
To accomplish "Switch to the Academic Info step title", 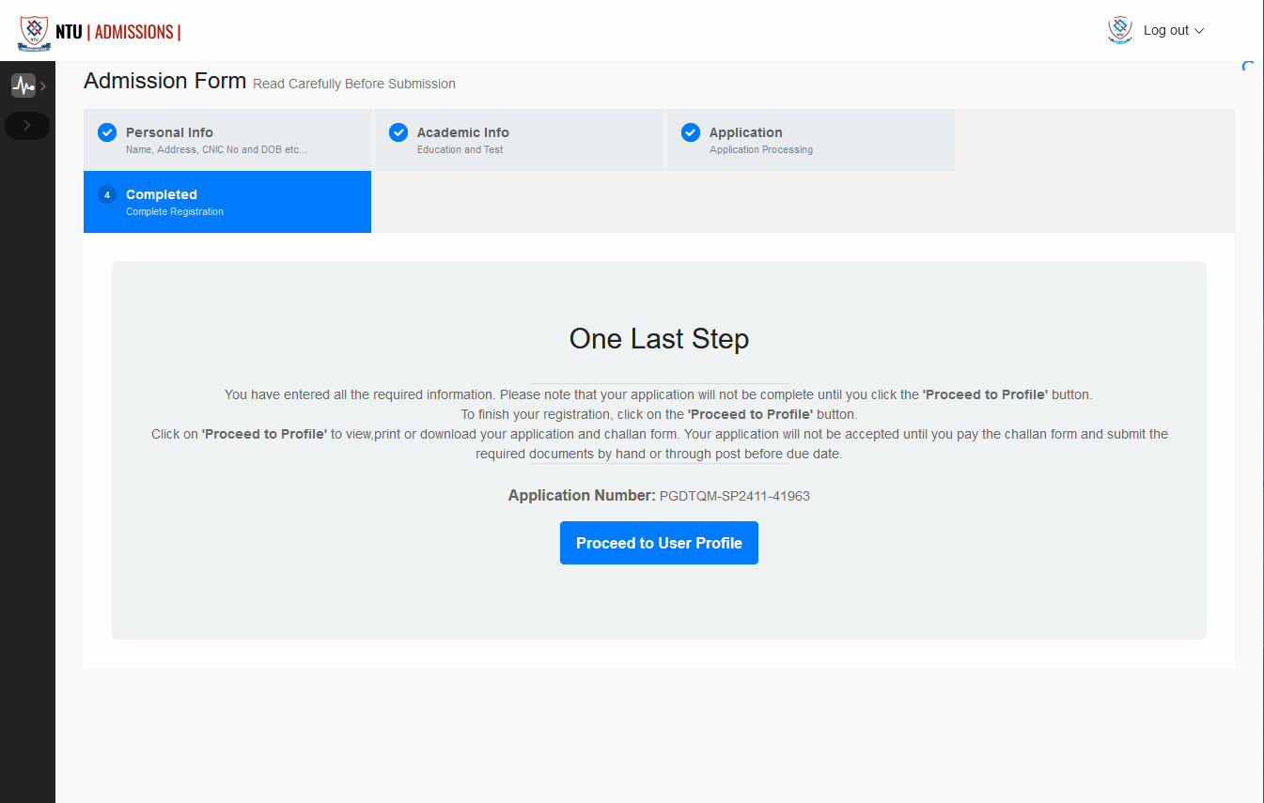I will 462,132.
